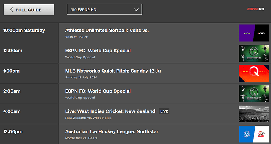Open Australian Ice Hockey League listing
This screenshot has width=271, height=144.
[112, 131]
